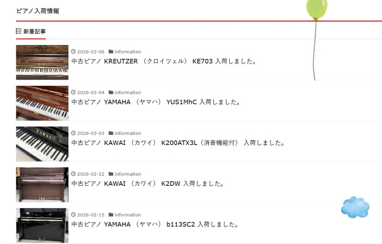This screenshot has height=244, width=382.
Task: Open the KAWAI K200ATX3L arrival article
Action: pyautogui.click(x=178, y=143)
